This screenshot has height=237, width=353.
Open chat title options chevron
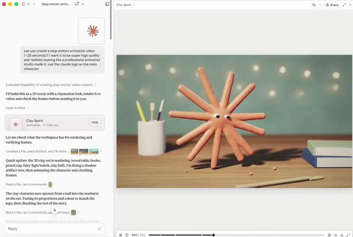tap(83, 4)
